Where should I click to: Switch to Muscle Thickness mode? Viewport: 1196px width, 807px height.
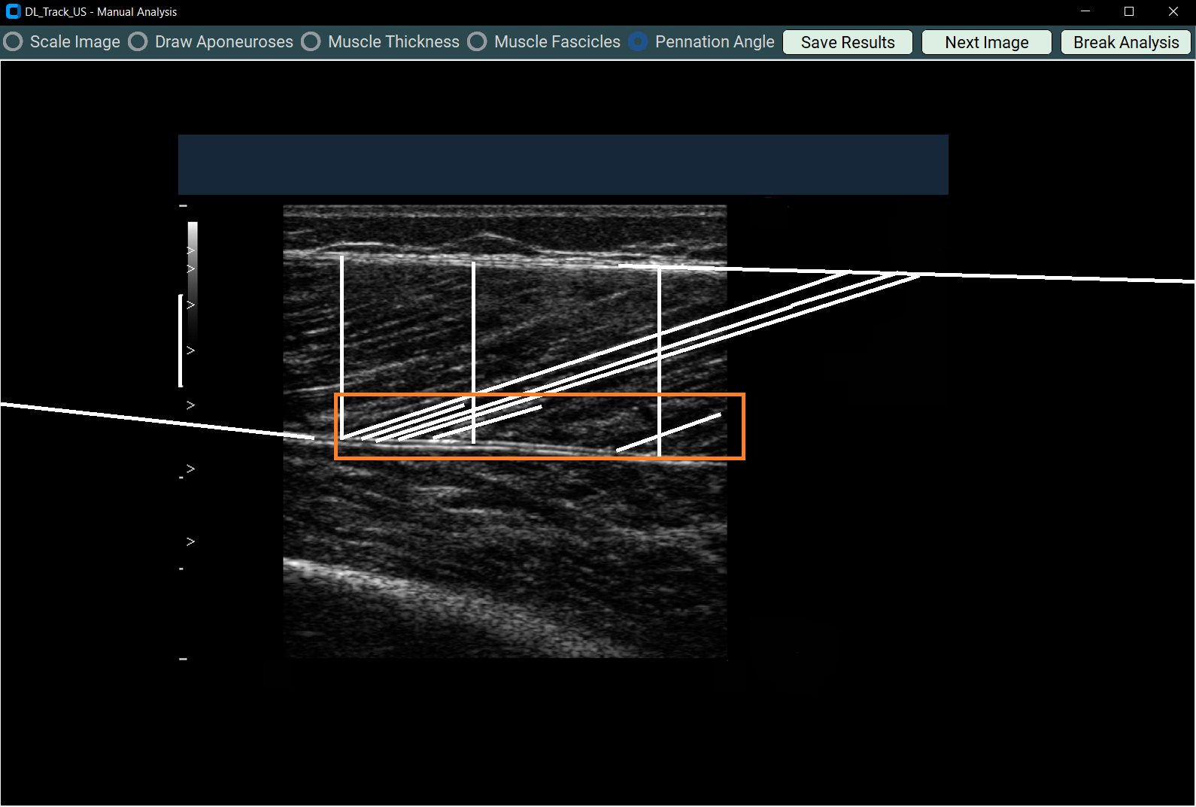[311, 41]
